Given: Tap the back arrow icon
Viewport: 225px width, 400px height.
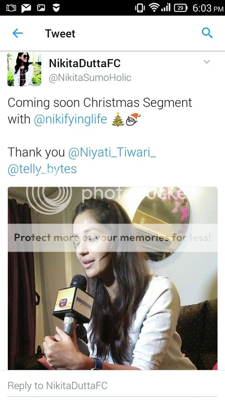Looking at the screenshot, I should [x=18, y=33].
